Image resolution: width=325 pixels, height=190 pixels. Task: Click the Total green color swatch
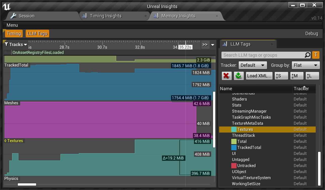pos(234,142)
